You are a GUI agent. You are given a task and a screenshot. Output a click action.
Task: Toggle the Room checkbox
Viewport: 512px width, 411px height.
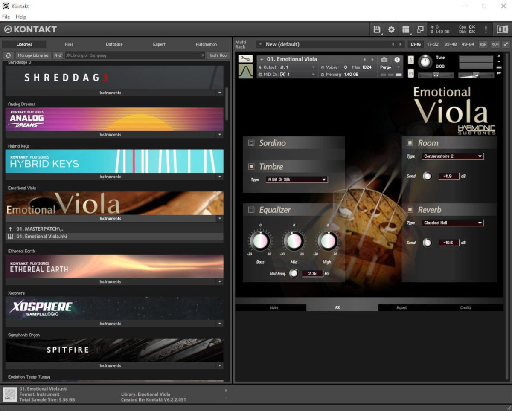(x=410, y=143)
